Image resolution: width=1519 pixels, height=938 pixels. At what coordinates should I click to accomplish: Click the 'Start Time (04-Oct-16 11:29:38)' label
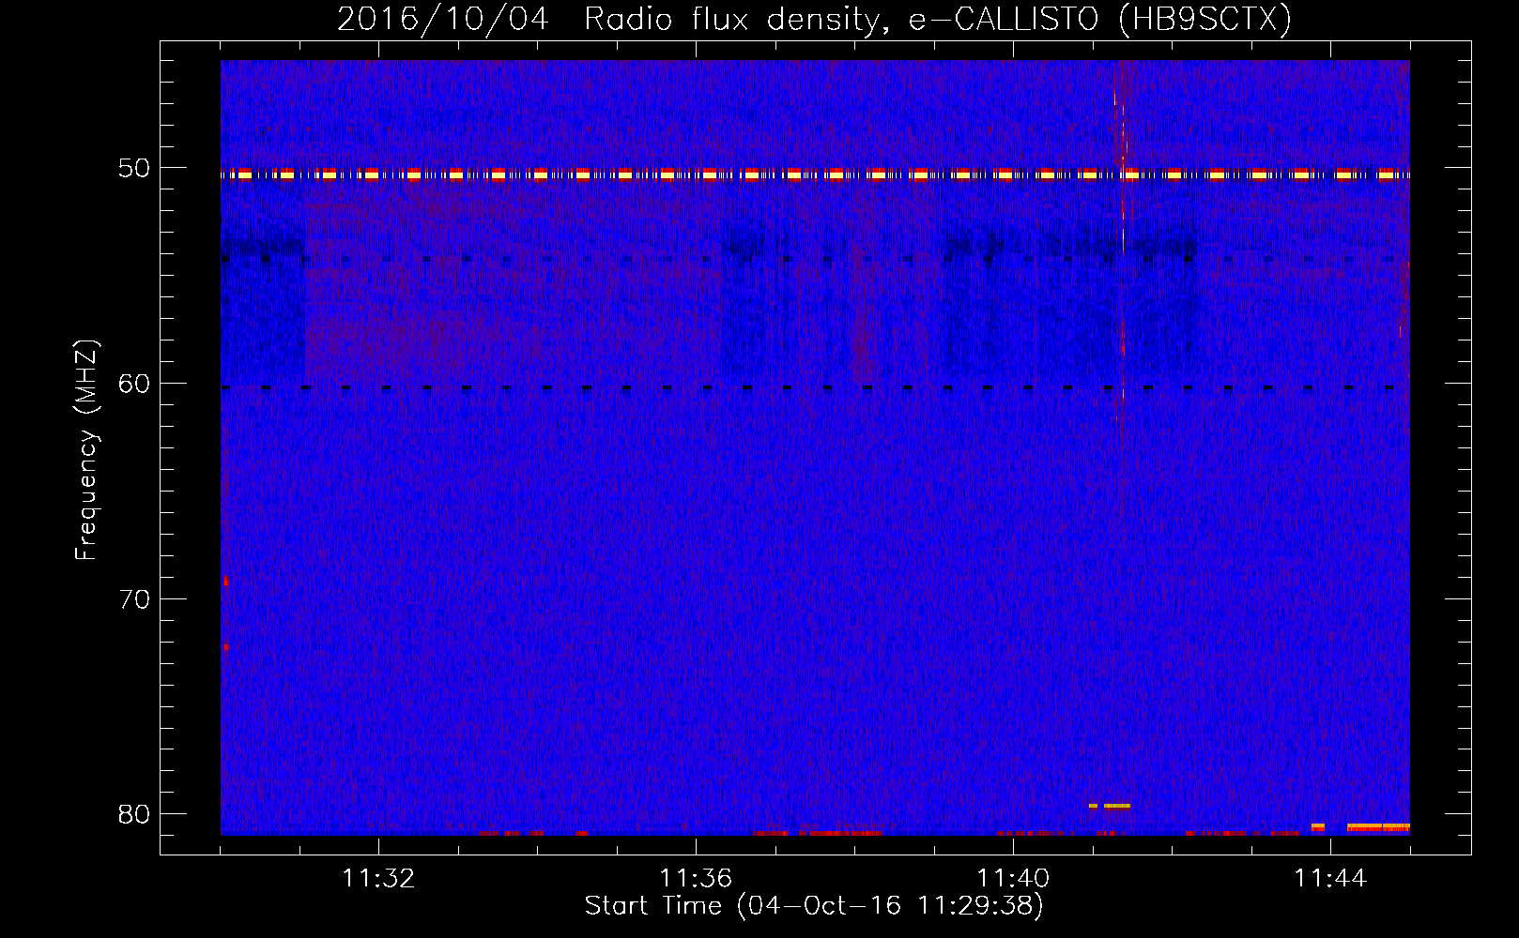tap(814, 906)
